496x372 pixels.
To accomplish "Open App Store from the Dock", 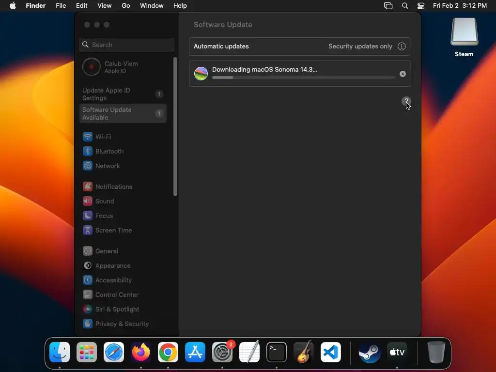I will point(195,352).
